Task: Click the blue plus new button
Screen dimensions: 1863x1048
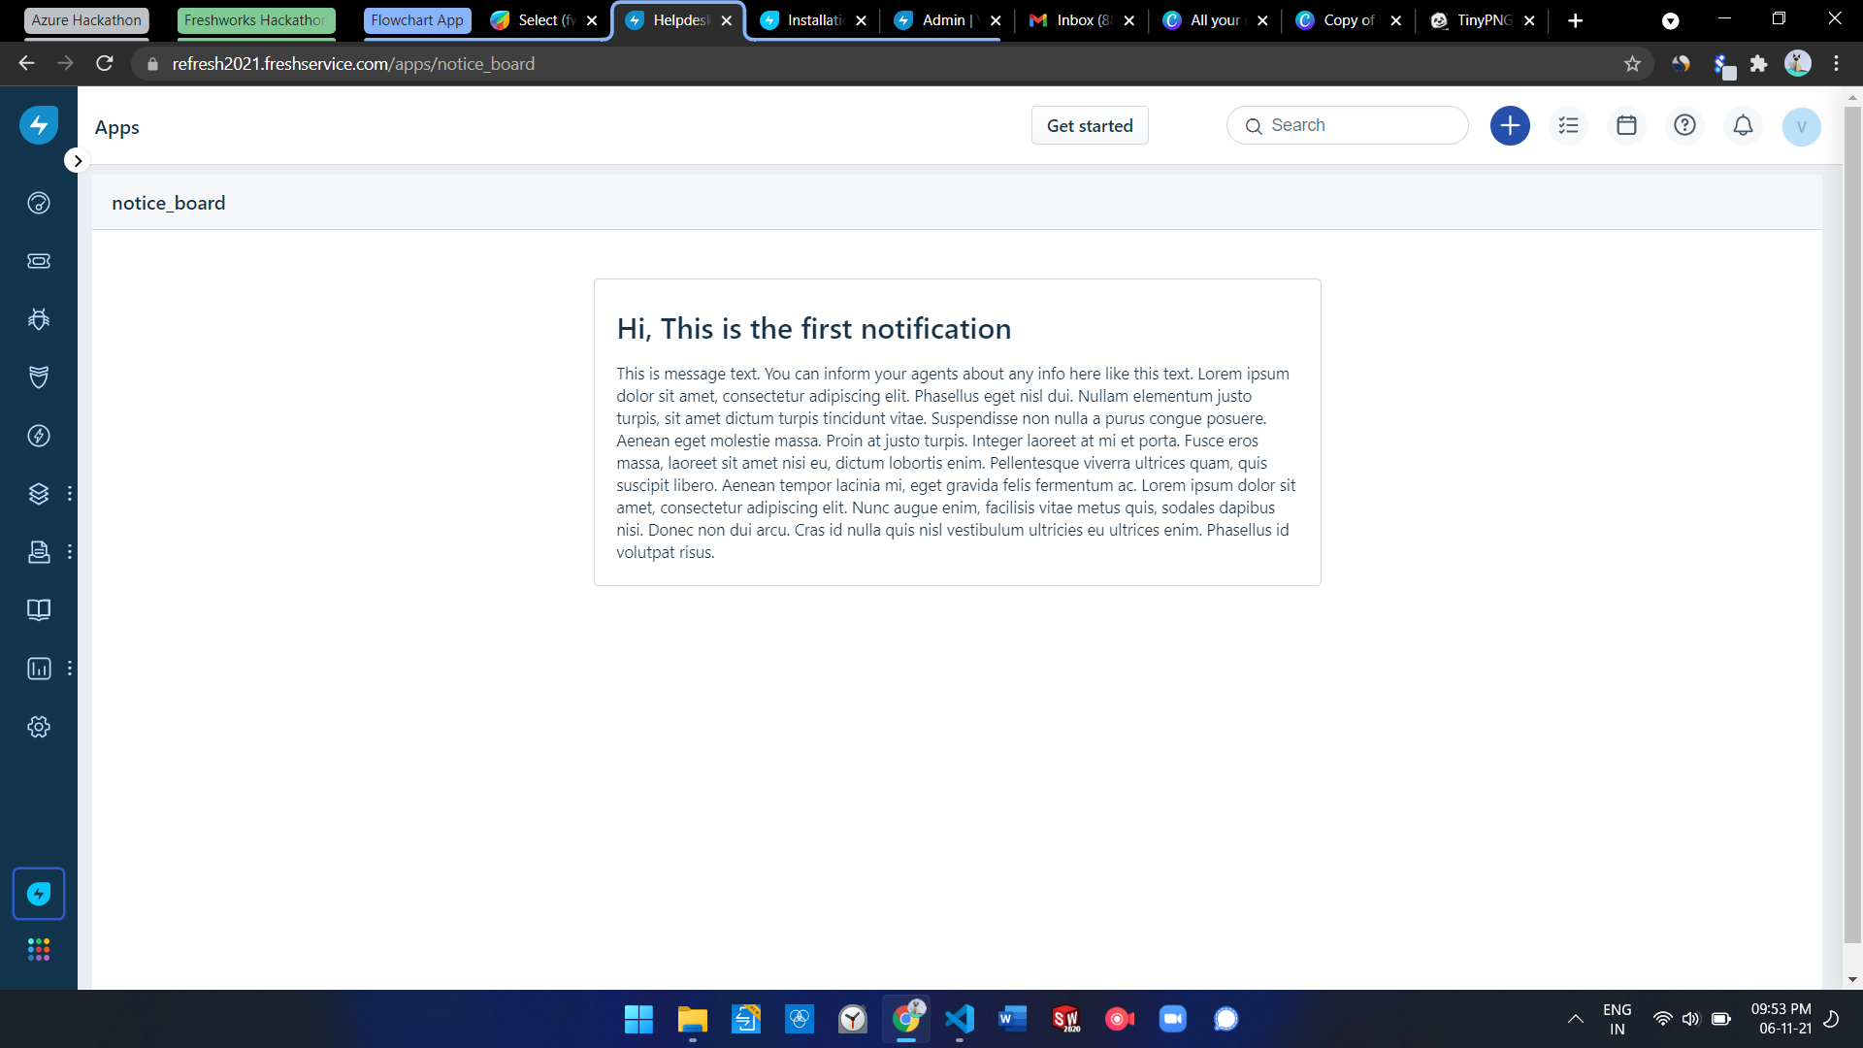Action: pyautogui.click(x=1510, y=125)
